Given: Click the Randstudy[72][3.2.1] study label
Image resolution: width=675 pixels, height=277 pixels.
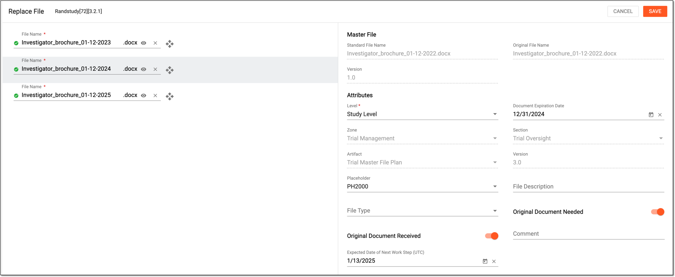Looking at the screenshot, I should pyautogui.click(x=78, y=11).
